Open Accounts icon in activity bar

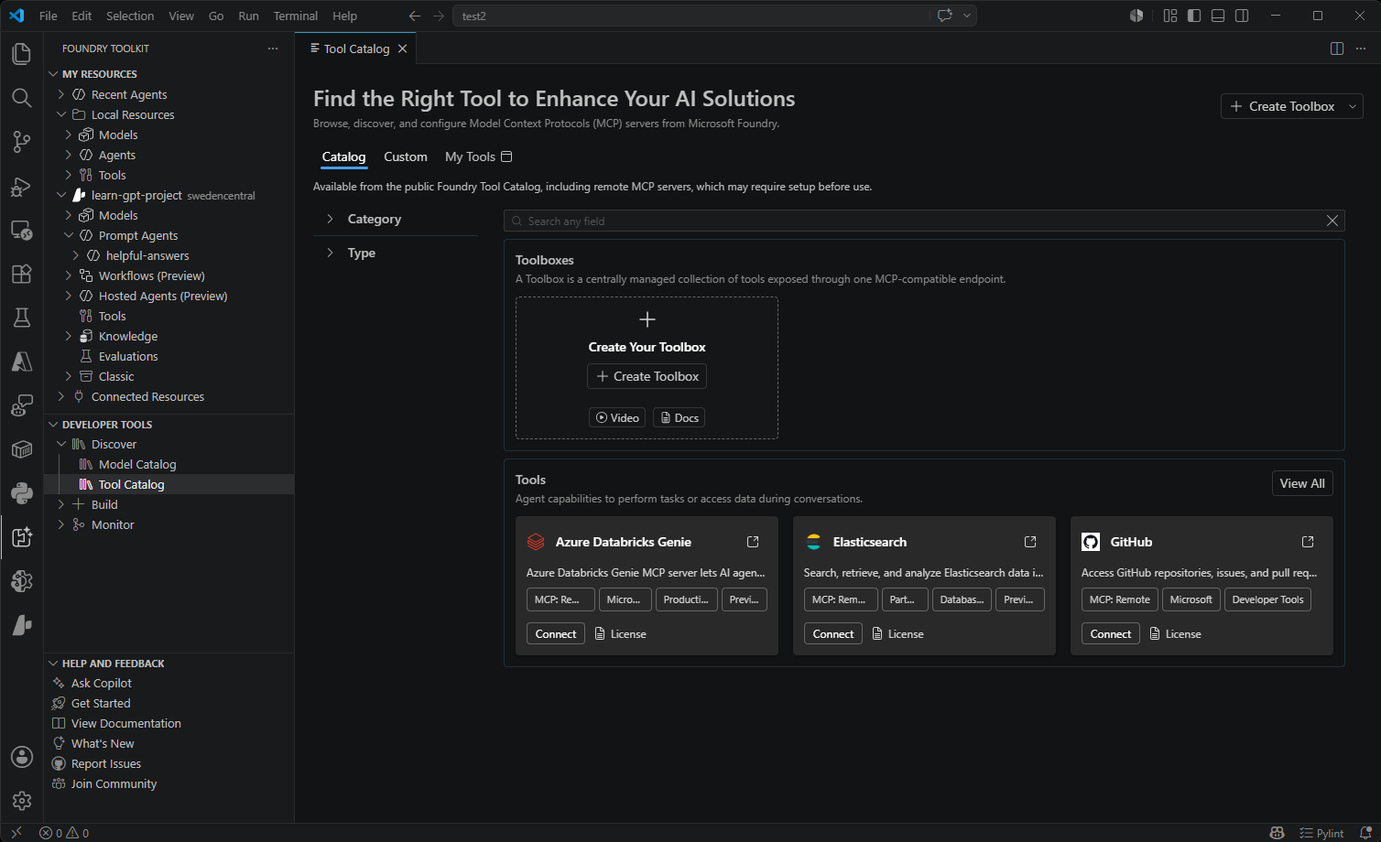pyautogui.click(x=21, y=757)
